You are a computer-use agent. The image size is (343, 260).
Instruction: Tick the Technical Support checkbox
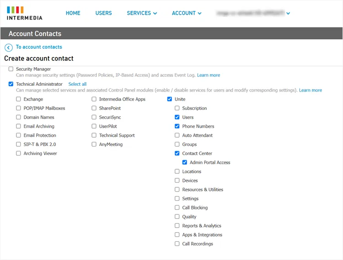coord(94,135)
